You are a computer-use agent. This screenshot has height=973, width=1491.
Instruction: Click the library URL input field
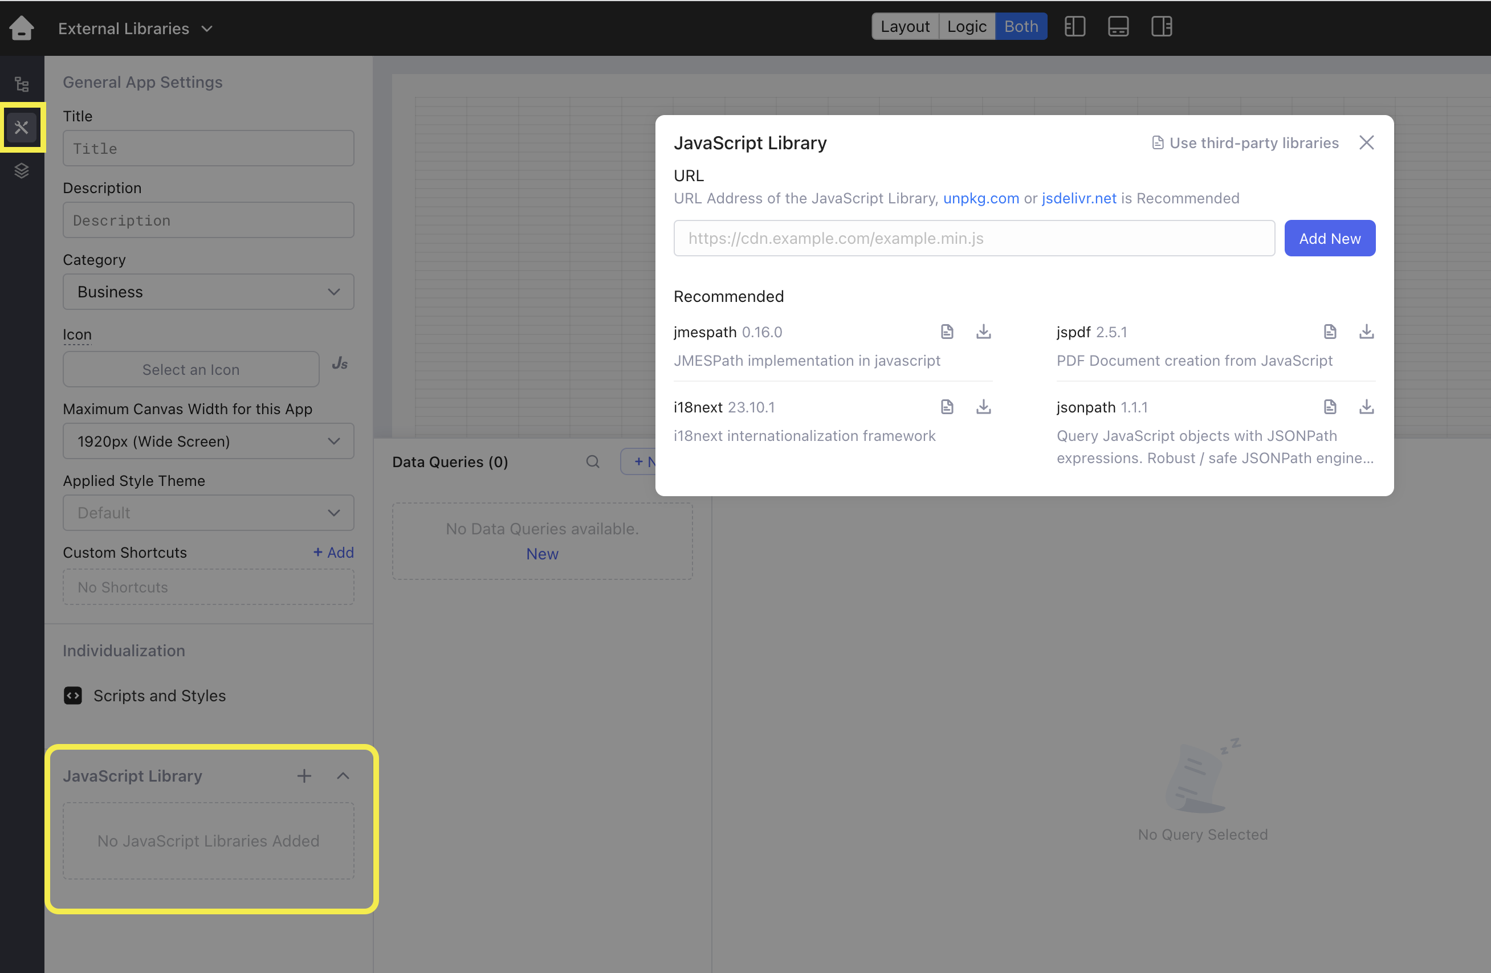point(973,239)
